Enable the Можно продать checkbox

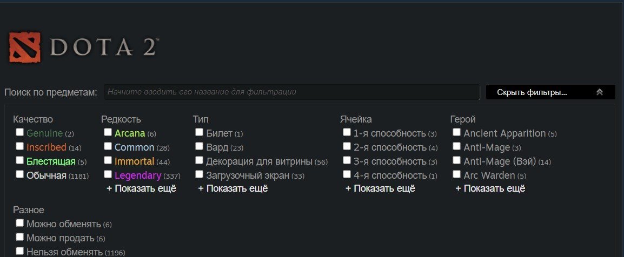[x=19, y=236]
